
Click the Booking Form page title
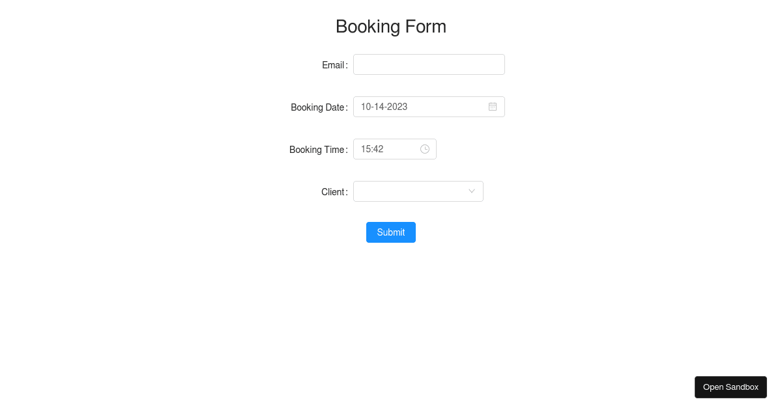tap(391, 27)
